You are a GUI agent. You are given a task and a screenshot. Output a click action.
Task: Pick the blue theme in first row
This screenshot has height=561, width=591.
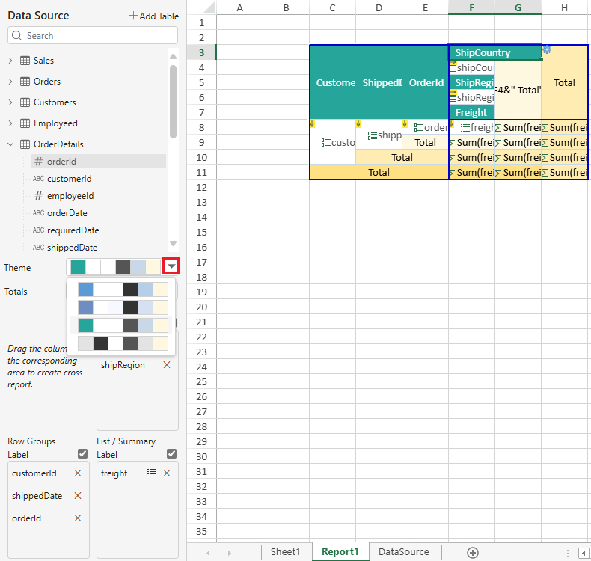(x=123, y=289)
